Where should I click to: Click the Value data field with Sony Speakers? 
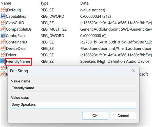[73, 105]
